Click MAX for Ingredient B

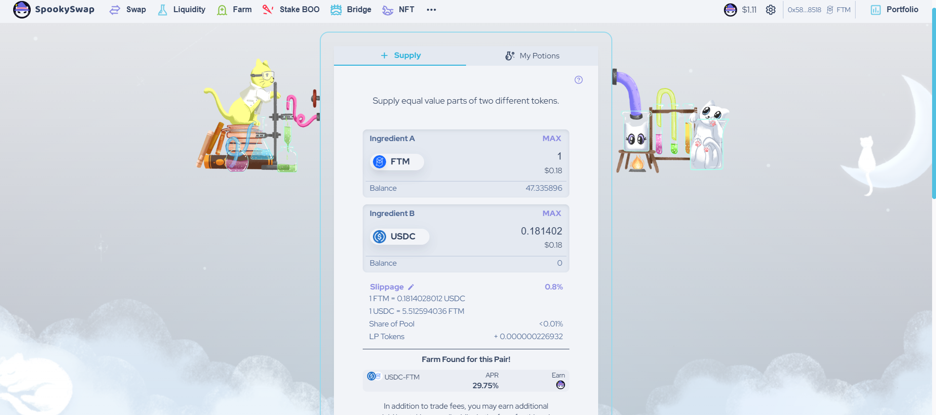552,214
